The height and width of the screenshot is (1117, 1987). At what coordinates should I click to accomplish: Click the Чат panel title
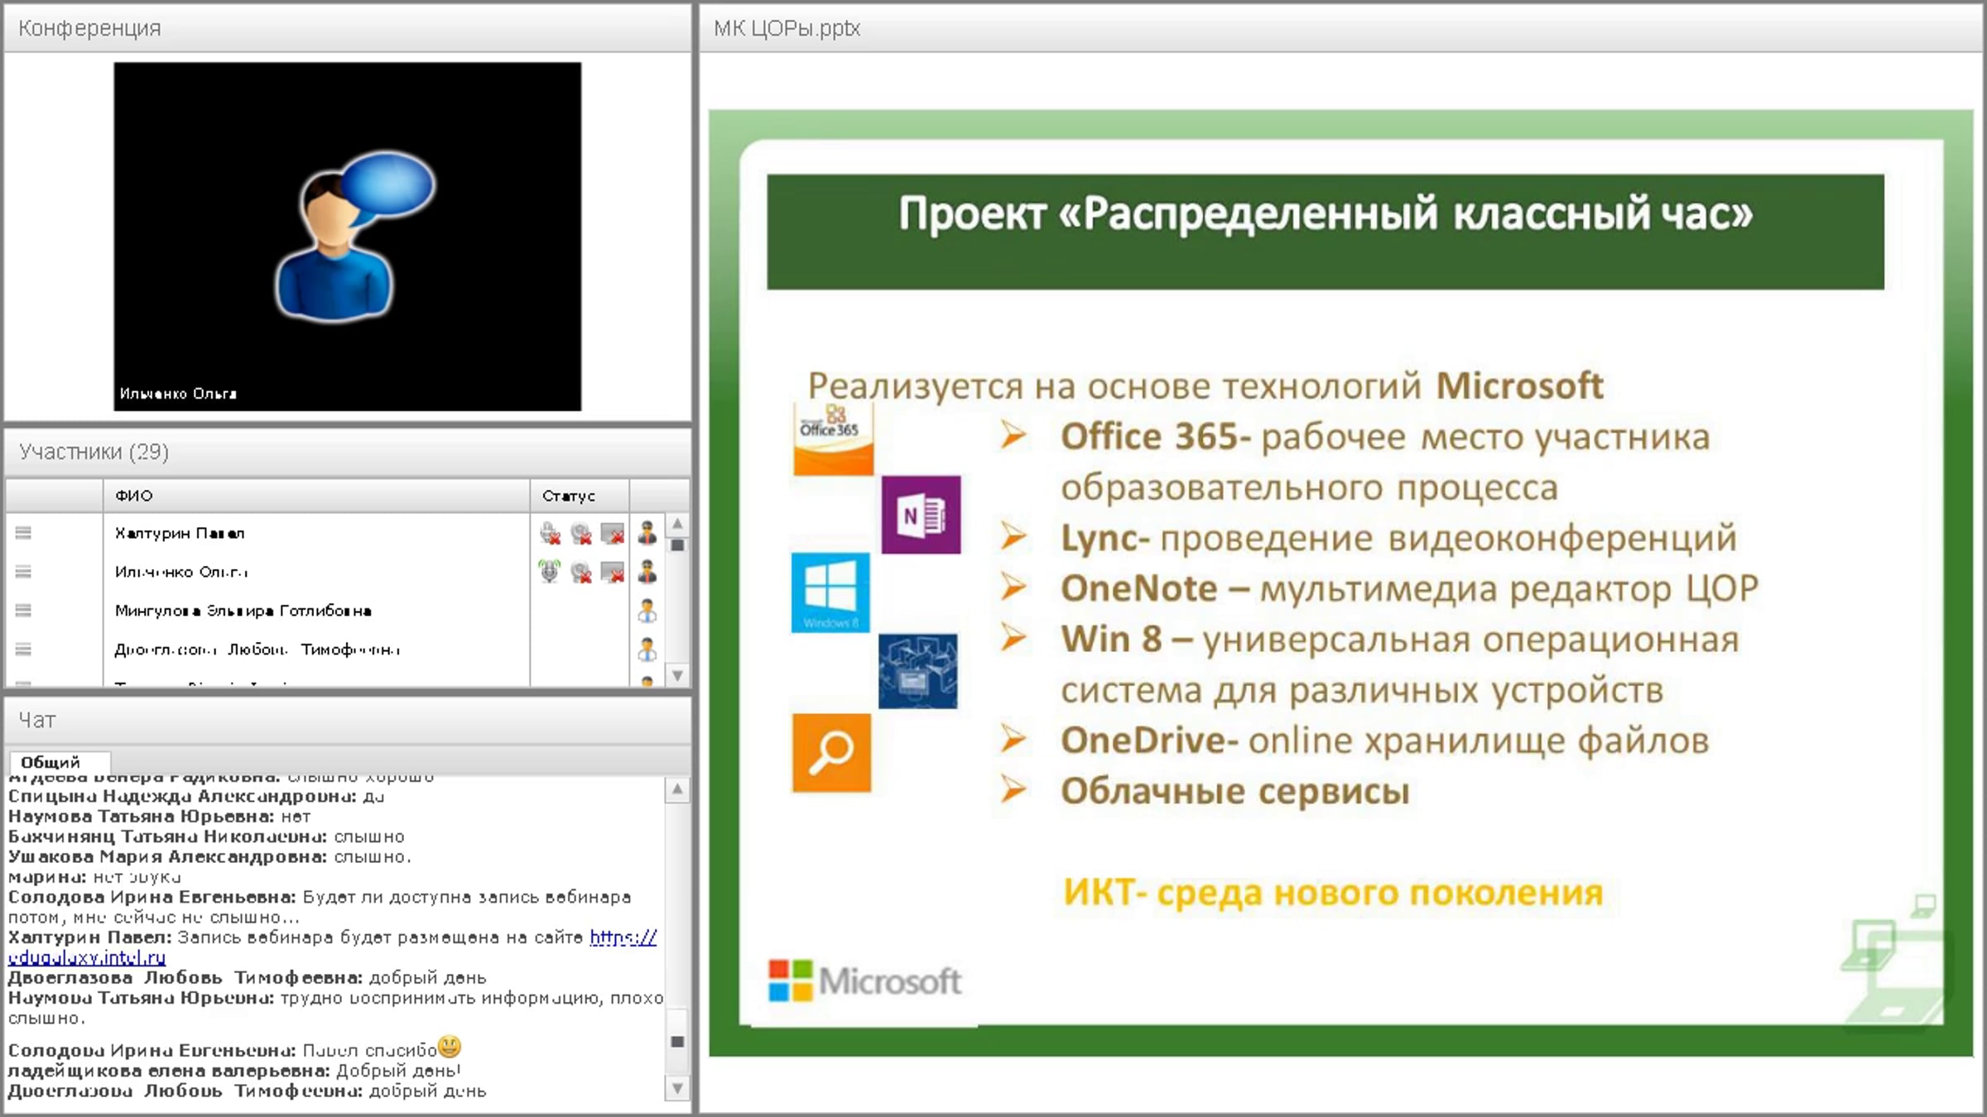tap(37, 720)
